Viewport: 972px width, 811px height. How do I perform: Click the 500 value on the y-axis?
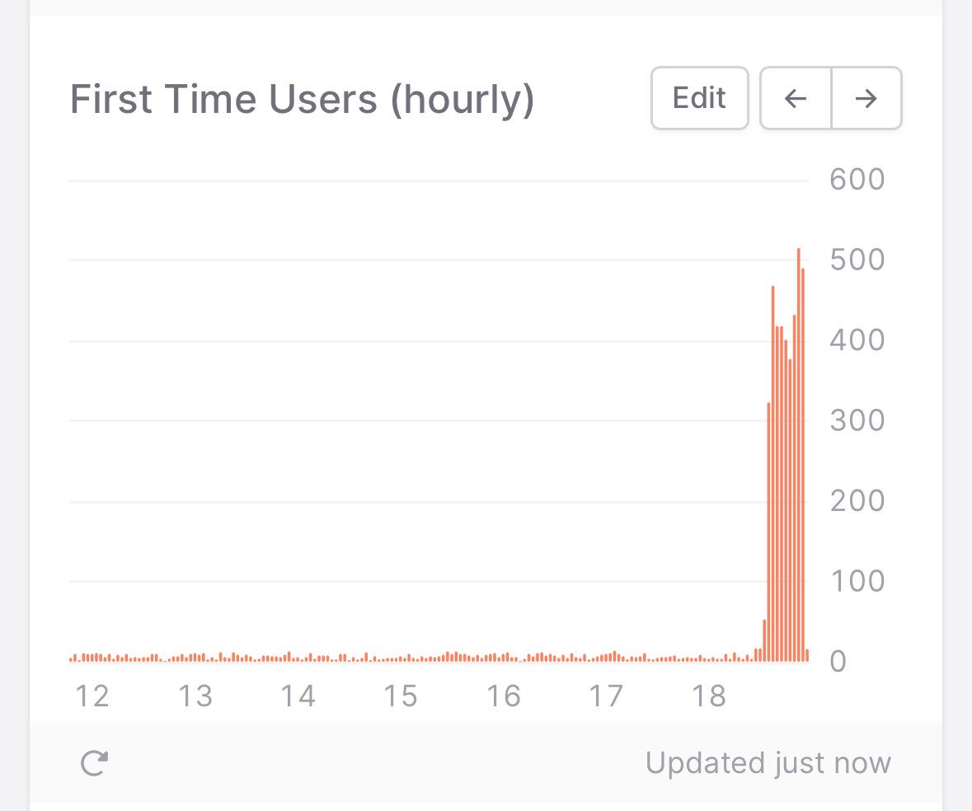pyautogui.click(x=857, y=260)
